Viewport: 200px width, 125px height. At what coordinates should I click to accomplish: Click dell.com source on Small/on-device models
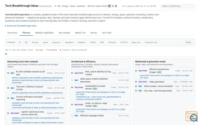tap(124, 104)
